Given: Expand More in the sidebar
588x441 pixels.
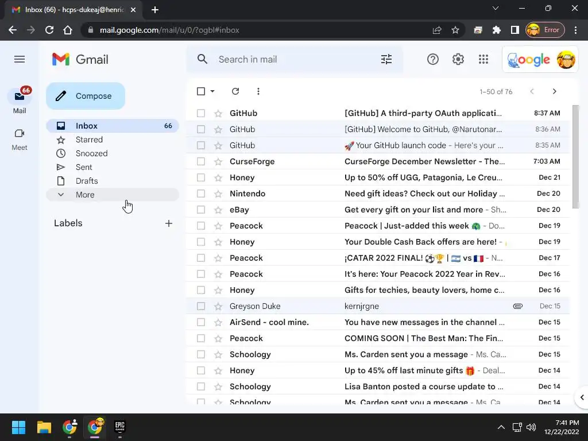Looking at the screenshot, I should tap(113, 195).
